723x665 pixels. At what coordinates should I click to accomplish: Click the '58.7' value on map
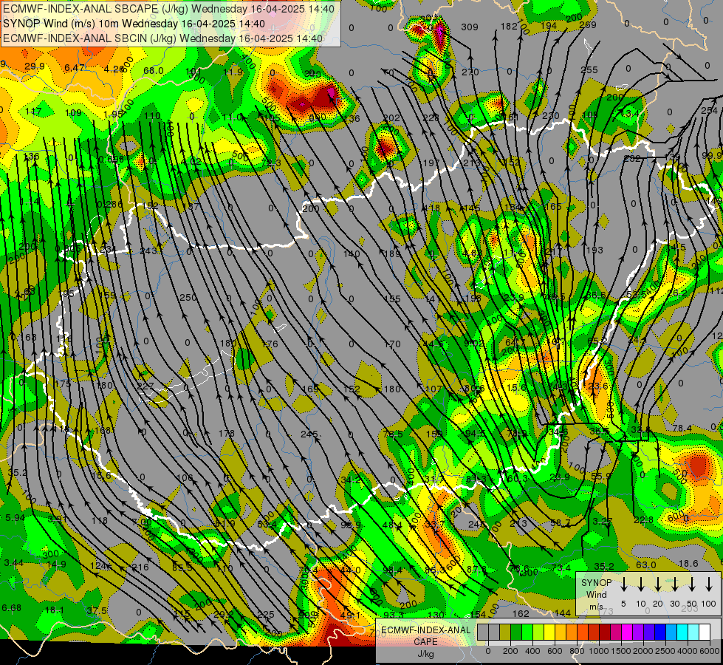point(561,523)
